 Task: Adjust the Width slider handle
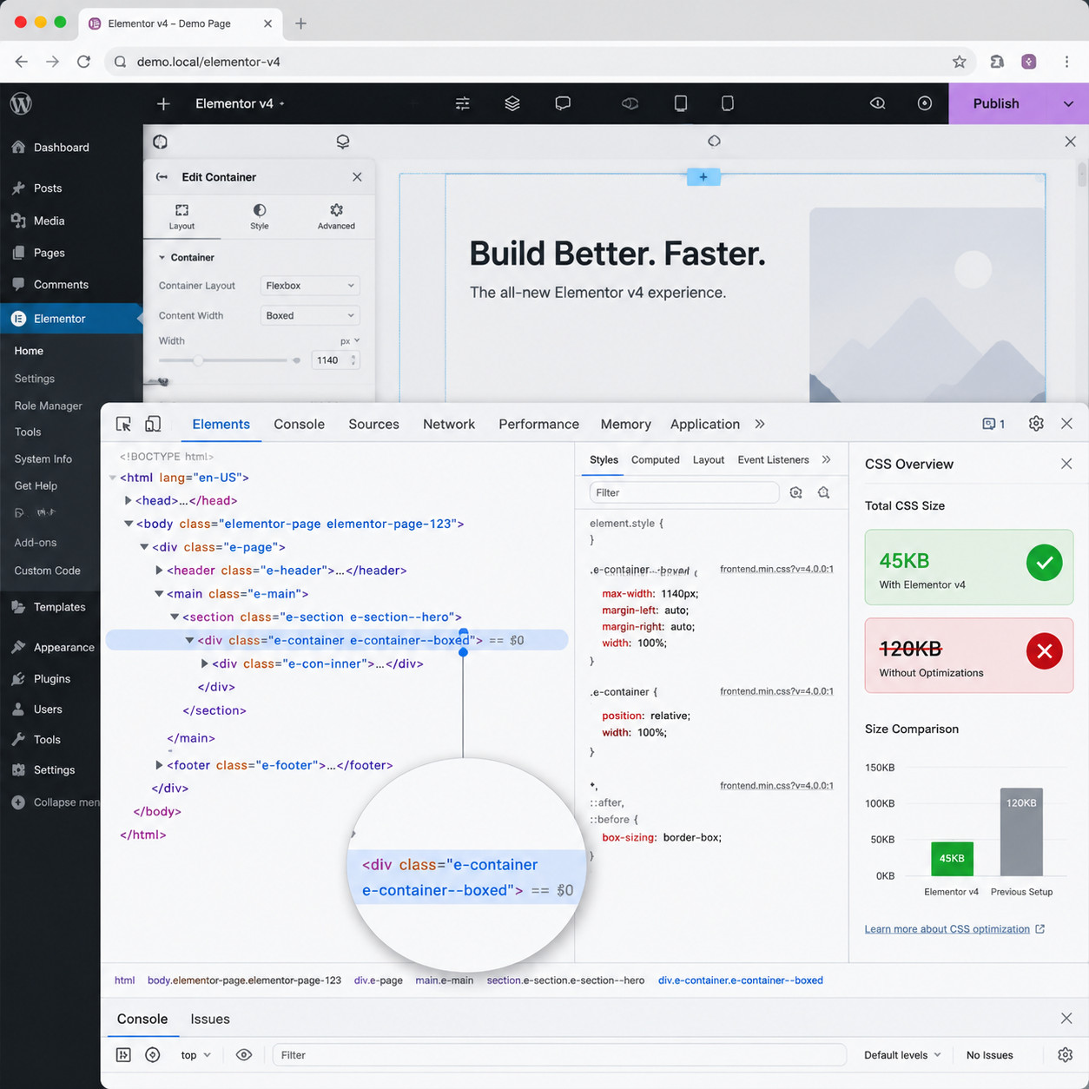click(198, 360)
